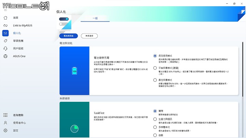The height and width of the screenshot is (138, 246).
Task: Click the TaskFirst pie chart graphic
Action: [74, 129]
